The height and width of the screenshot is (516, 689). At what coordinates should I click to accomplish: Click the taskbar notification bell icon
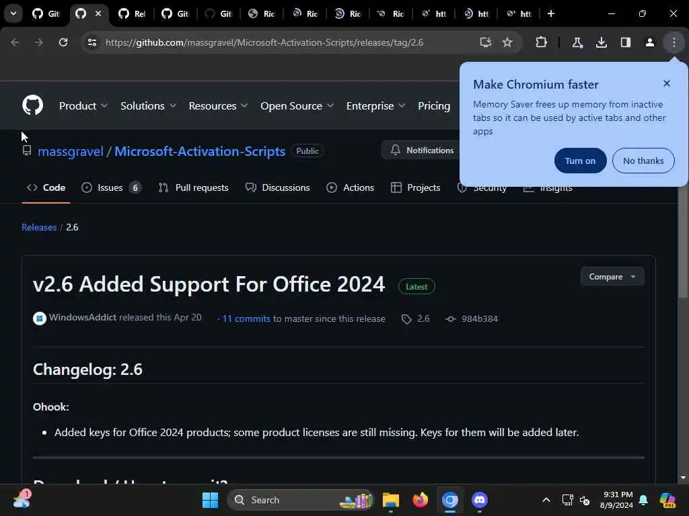point(643,500)
